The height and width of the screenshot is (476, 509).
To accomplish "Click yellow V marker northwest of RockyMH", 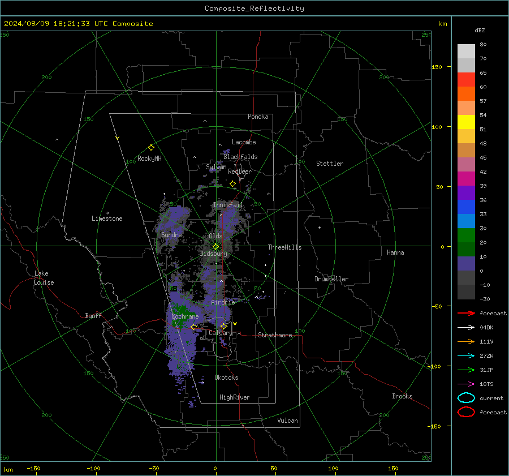I will pos(118,138).
